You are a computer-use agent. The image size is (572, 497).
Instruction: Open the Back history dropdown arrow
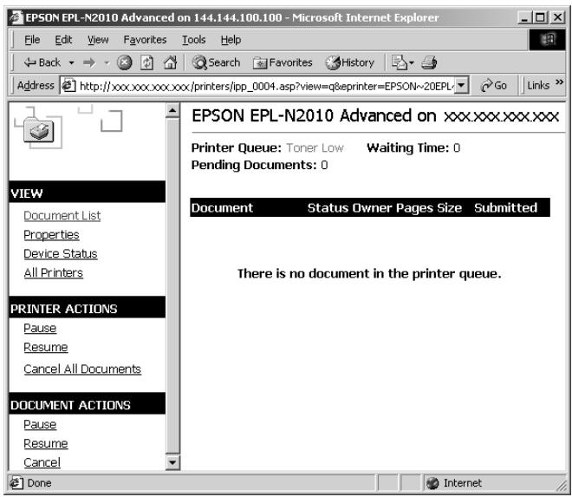tap(71, 63)
